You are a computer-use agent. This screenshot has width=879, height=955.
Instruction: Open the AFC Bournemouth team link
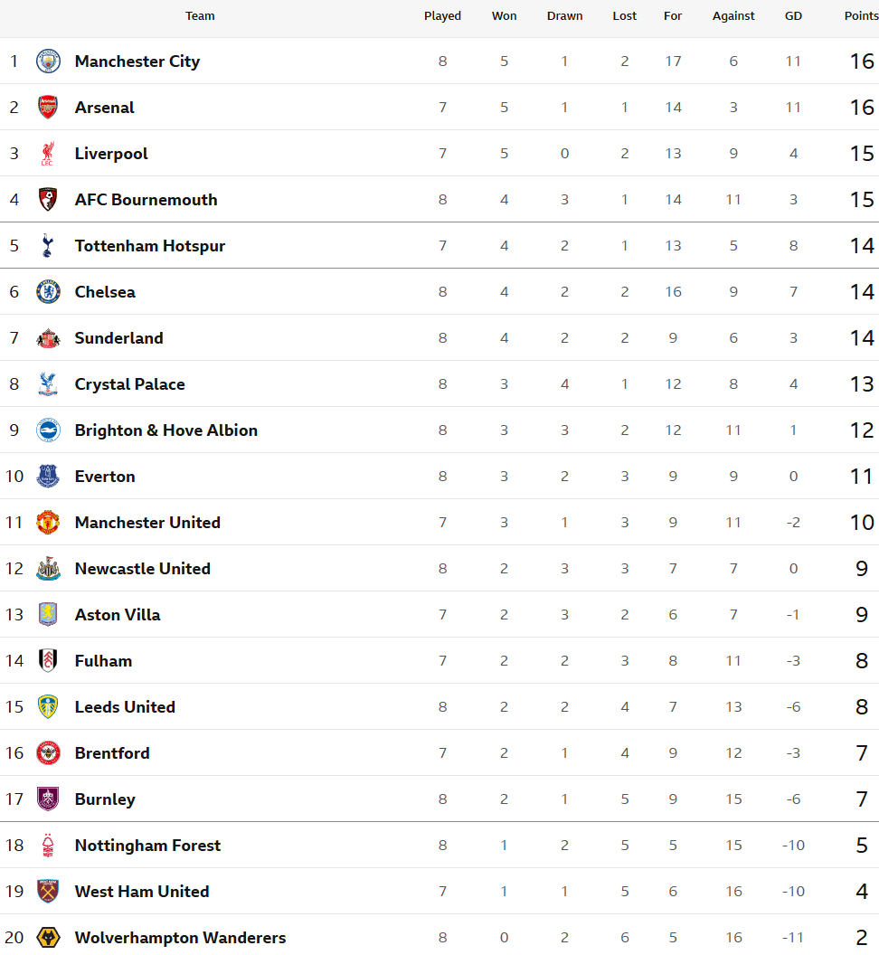coord(146,200)
